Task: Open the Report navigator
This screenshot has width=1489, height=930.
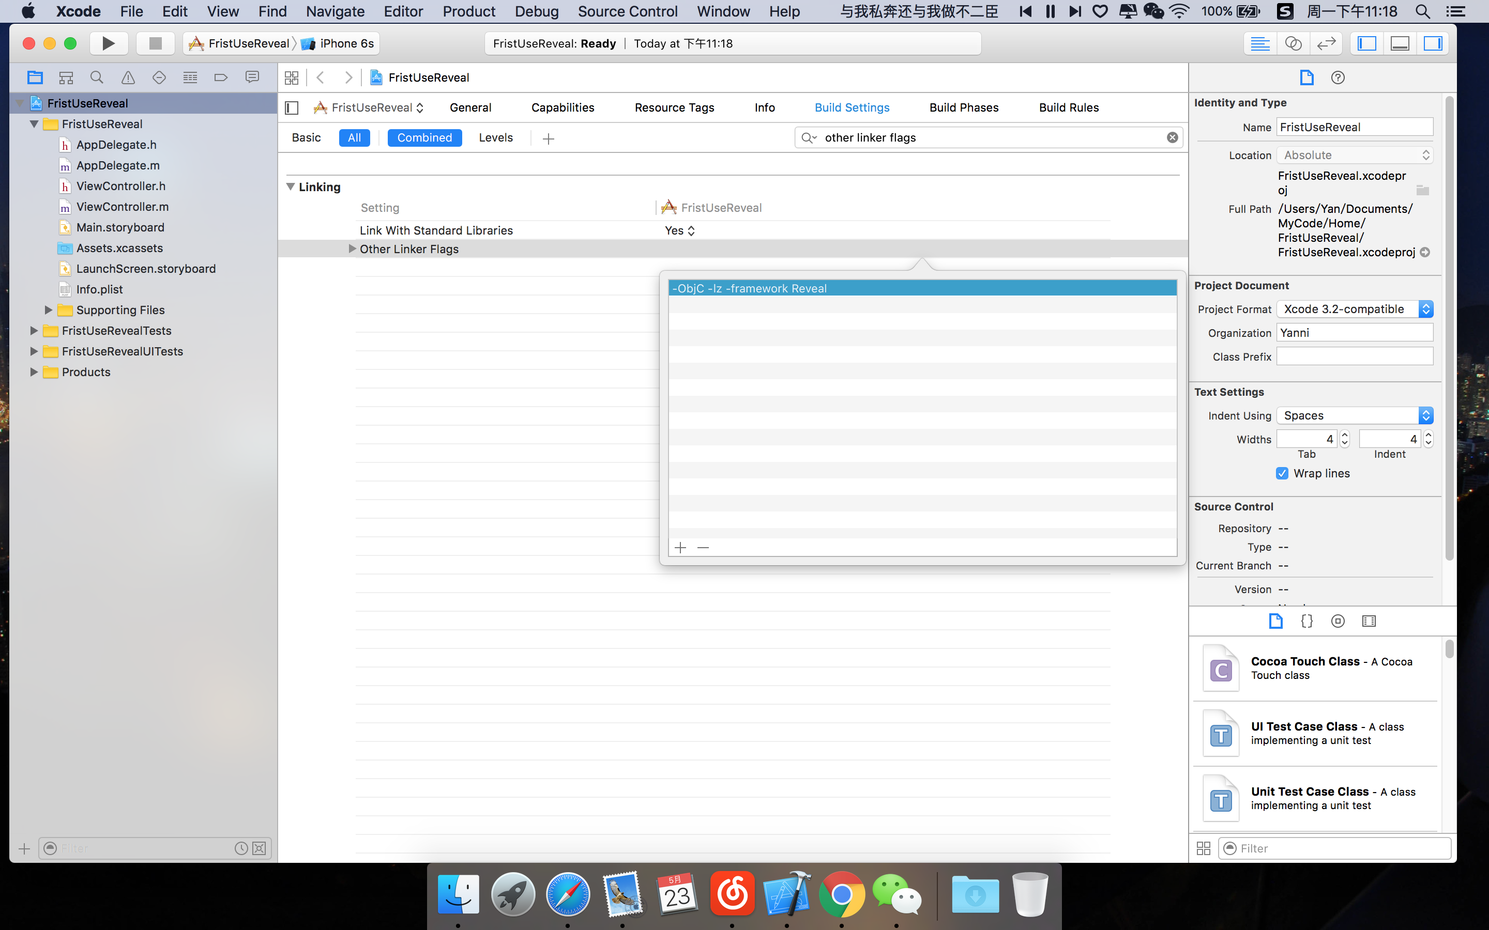Action: click(x=252, y=78)
